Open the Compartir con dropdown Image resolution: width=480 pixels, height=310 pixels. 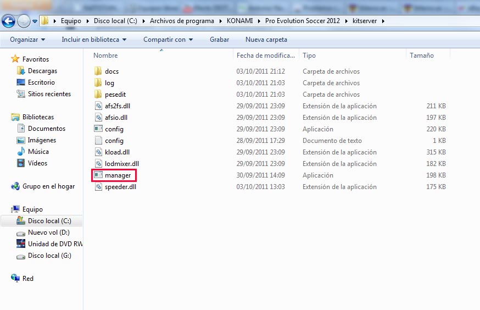click(168, 40)
